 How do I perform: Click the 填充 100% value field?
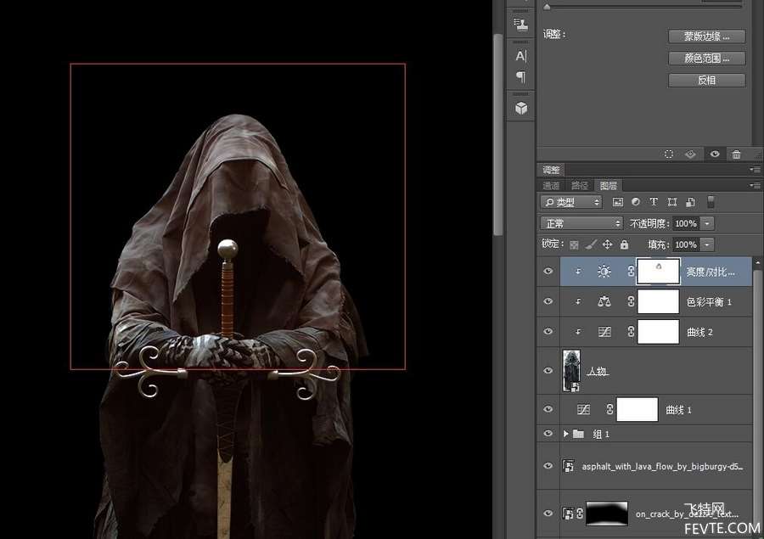tap(686, 244)
